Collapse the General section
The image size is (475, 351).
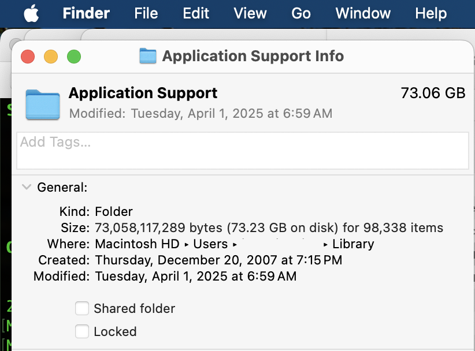(x=27, y=187)
